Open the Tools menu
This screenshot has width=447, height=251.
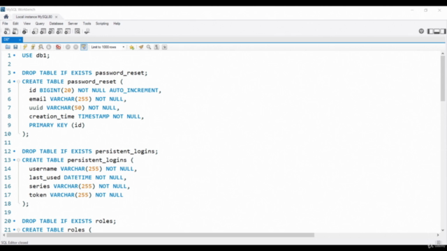87,24
